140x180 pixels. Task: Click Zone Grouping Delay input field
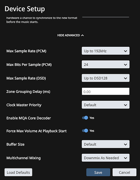pyautogui.click(x=105, y=91)
